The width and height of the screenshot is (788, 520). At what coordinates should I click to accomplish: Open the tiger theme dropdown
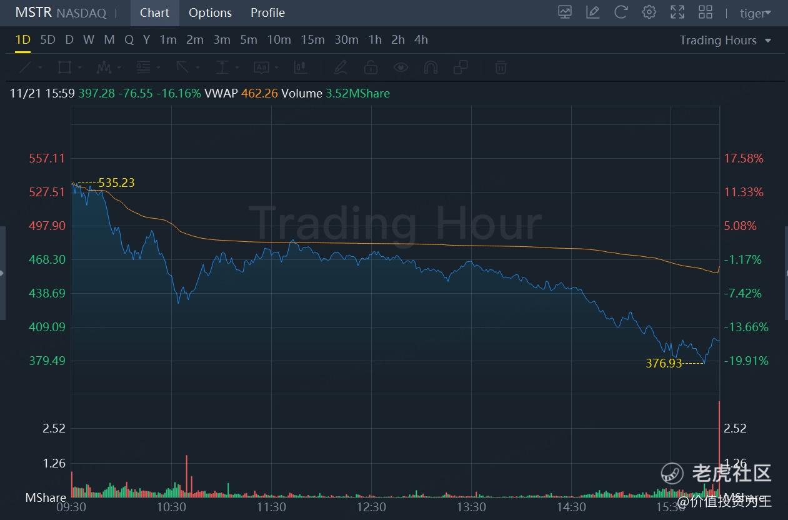755,13
